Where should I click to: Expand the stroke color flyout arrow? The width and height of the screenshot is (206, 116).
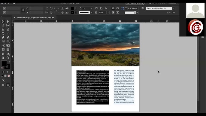pos(76,13)
